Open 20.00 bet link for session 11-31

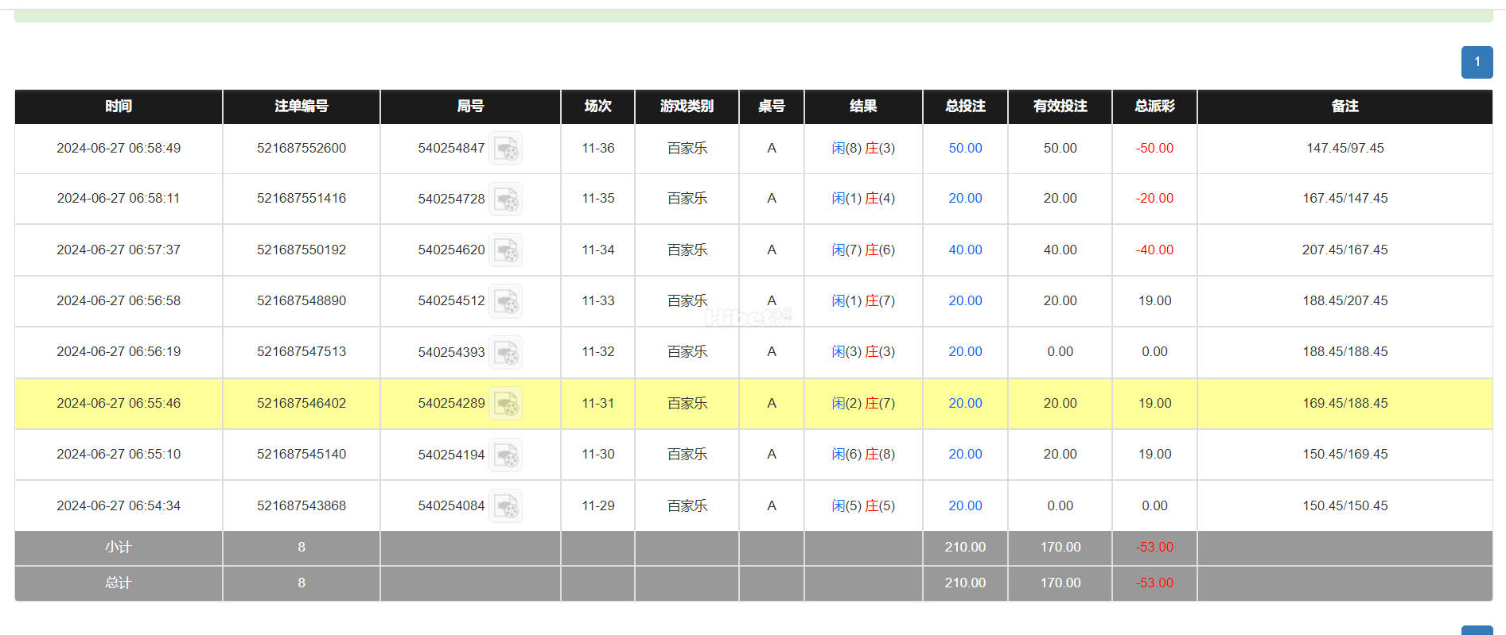click(965, 403)
